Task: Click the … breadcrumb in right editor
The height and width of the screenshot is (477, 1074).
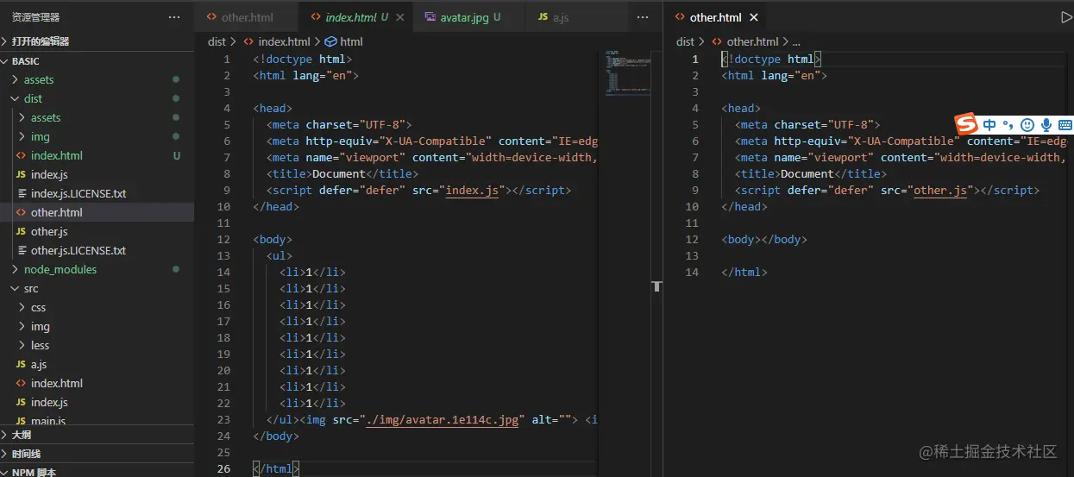Action: point(796,41)
